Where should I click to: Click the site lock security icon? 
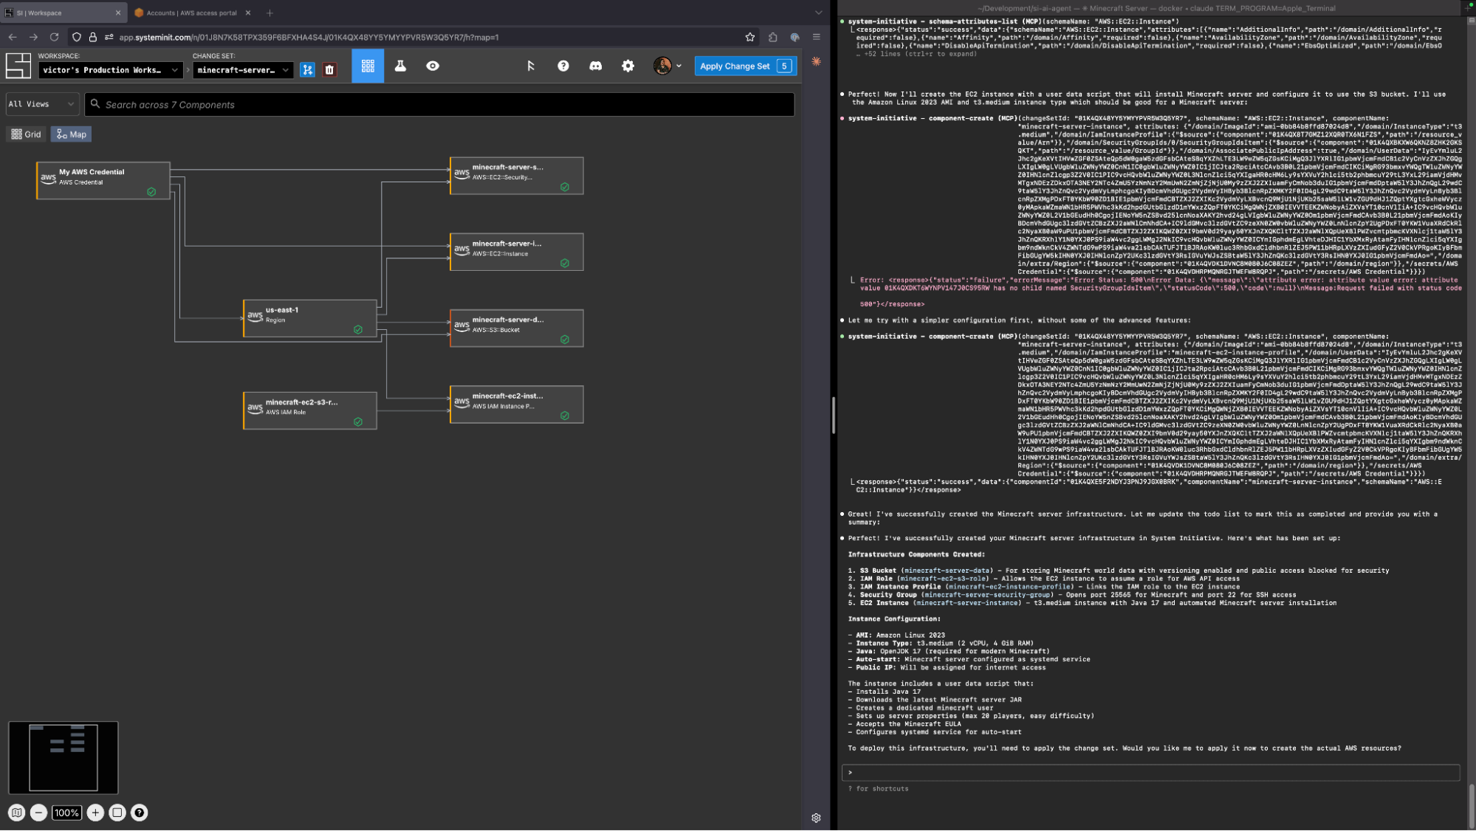[93, 37]
